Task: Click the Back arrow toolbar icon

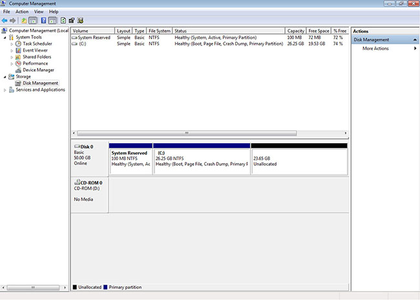Action: pos(5,21)
